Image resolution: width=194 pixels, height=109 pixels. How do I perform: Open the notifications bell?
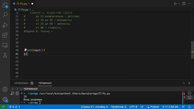189,107
